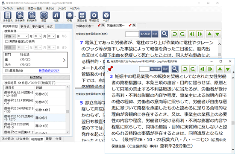Switch to the 事件名 search tab
This screenshot has width=235, height=154.
(x=25, y=26)
